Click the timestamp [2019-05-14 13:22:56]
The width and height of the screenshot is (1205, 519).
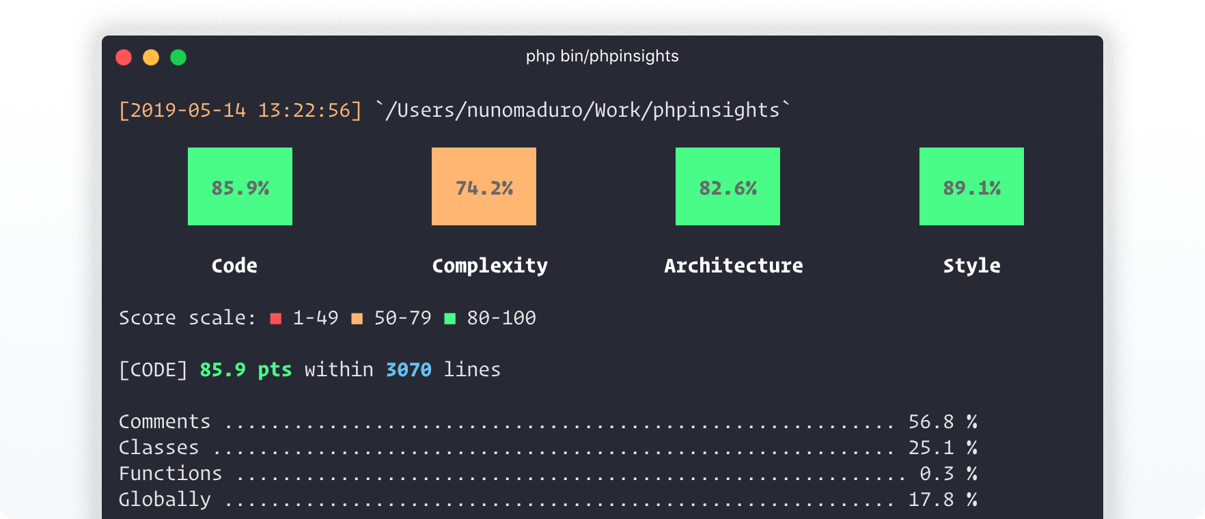tap(240, 109)
